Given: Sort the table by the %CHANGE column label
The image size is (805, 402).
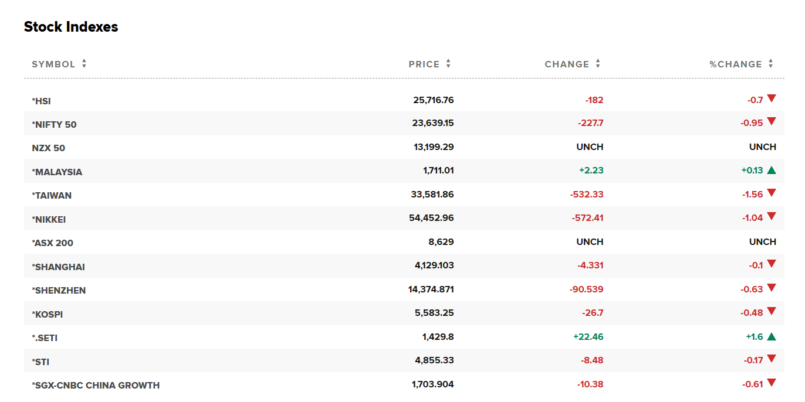Looking at the screenshot, I should (x=735, y=64).
